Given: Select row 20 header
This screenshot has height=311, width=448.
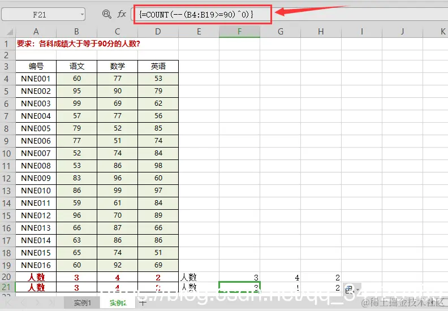Looking at the screenshot, I should (8, 277).
